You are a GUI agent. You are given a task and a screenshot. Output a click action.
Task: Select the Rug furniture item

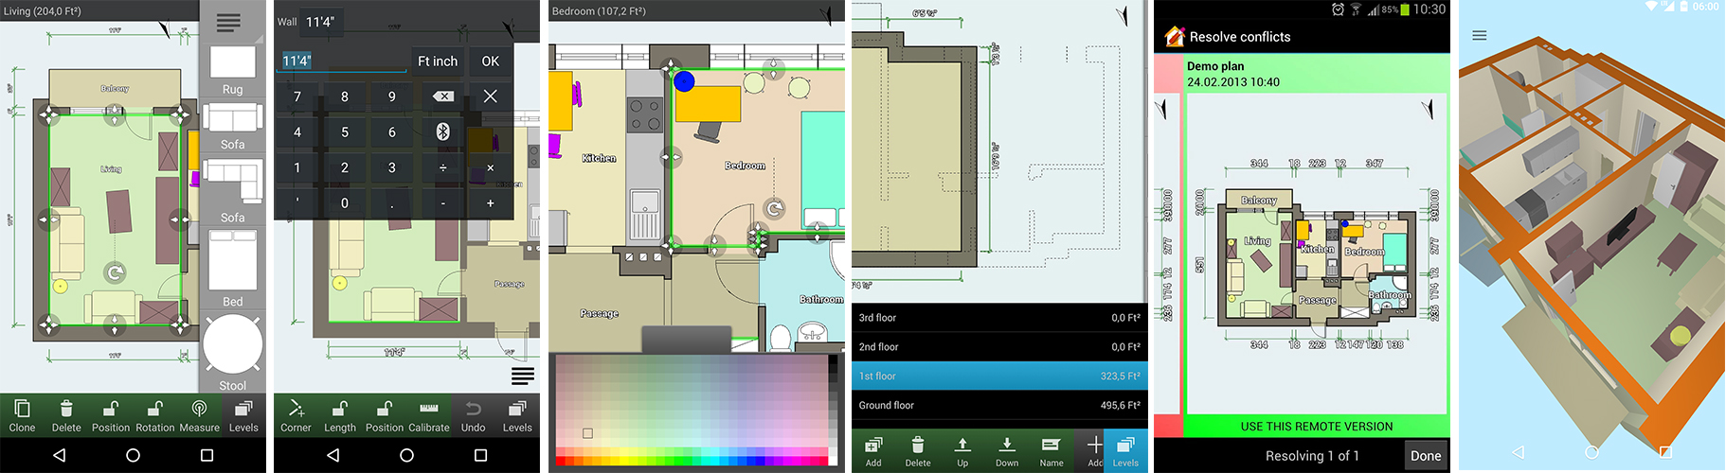pos(233,68)
